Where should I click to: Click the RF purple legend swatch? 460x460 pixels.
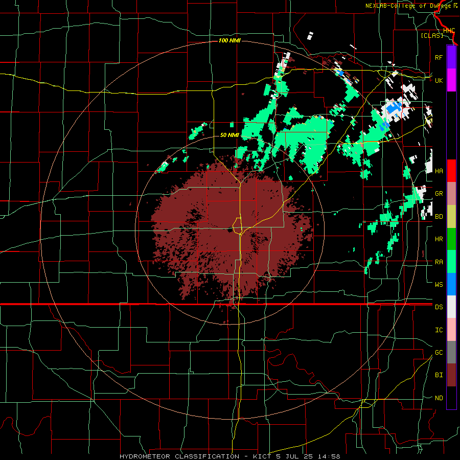pyautogui.click(x=451, y=57)
